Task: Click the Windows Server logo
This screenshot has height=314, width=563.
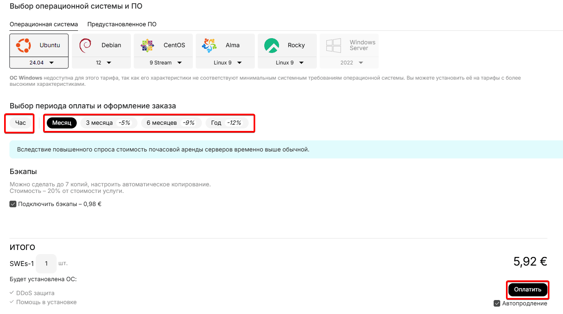Action: pos(334,45)
